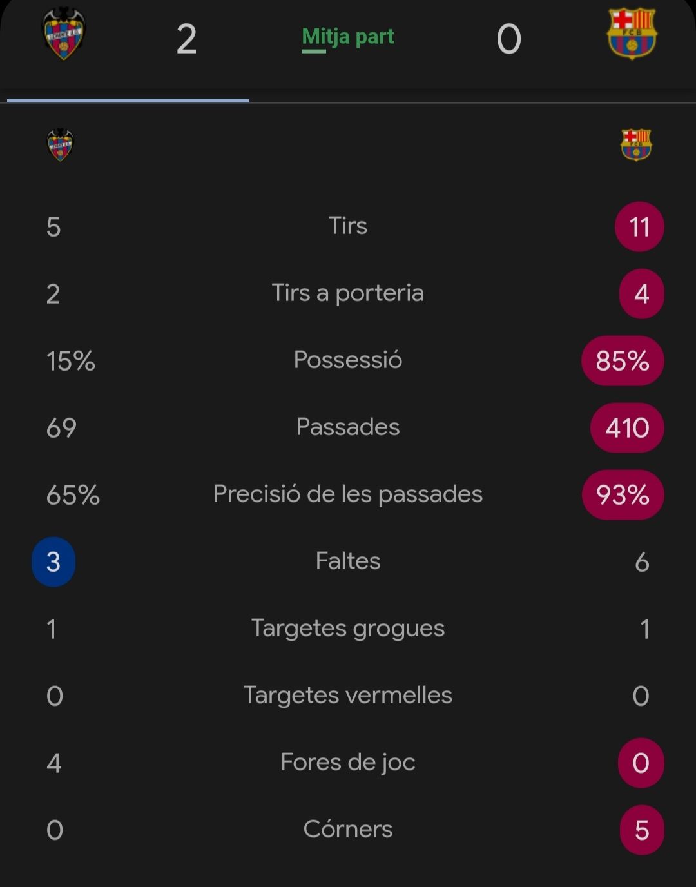
Task: Tap the large Levante crest in header
Action: pyautogui.click(x=63, y=34)
